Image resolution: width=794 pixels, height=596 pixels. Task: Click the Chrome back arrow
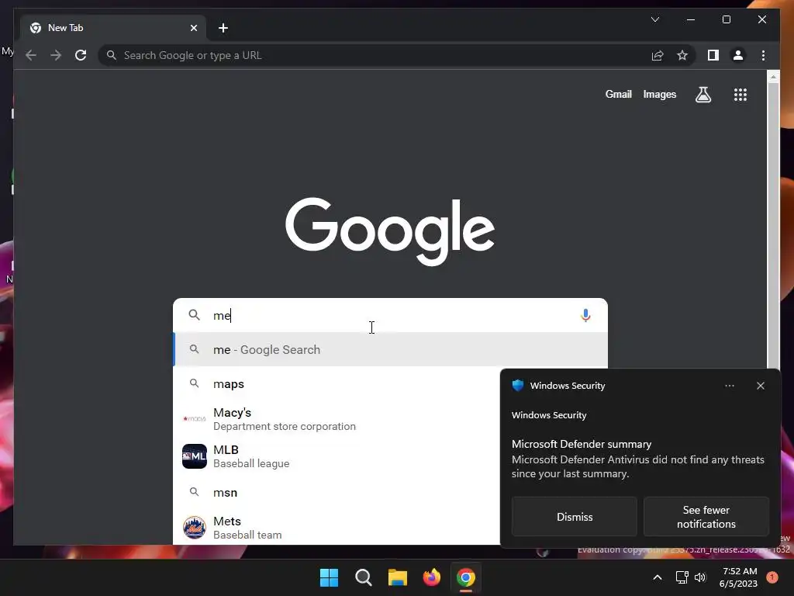point(31,55)
